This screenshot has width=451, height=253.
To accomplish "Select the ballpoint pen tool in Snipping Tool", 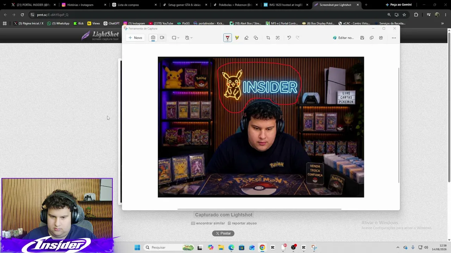I will (228, 38).
